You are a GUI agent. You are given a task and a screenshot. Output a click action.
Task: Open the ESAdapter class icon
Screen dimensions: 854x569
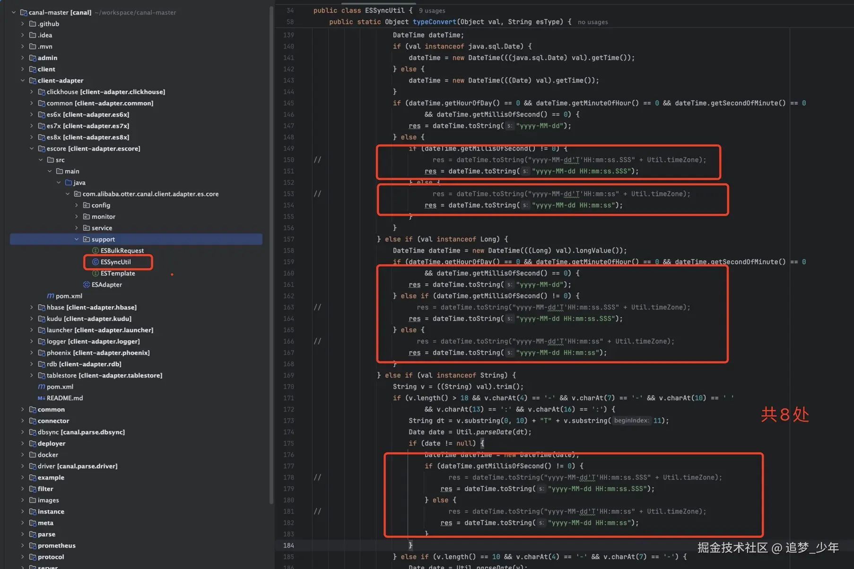tap(87, 284)
